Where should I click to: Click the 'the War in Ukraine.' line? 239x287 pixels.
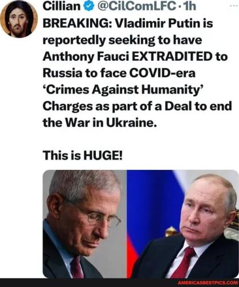(100, 122)
